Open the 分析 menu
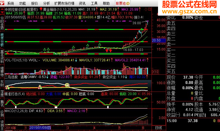220x131 pixels. (46, 3)
